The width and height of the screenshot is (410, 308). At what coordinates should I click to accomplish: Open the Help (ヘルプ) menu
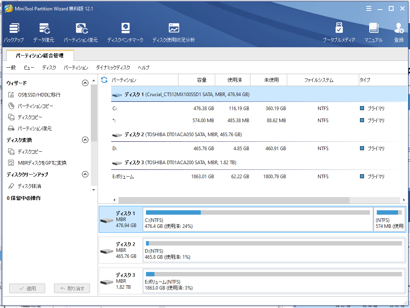pyautogui.click(x=144, y=68)
